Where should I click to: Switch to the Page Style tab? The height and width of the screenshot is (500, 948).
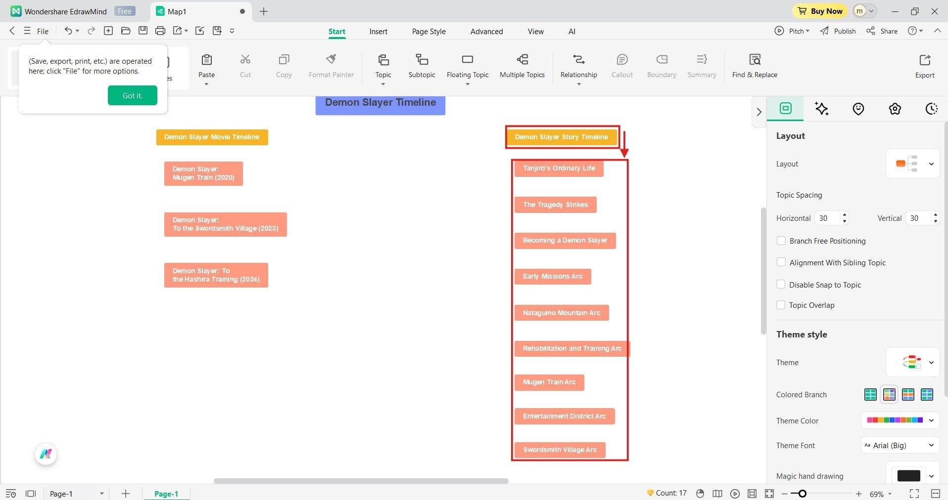tap(428, 31)
